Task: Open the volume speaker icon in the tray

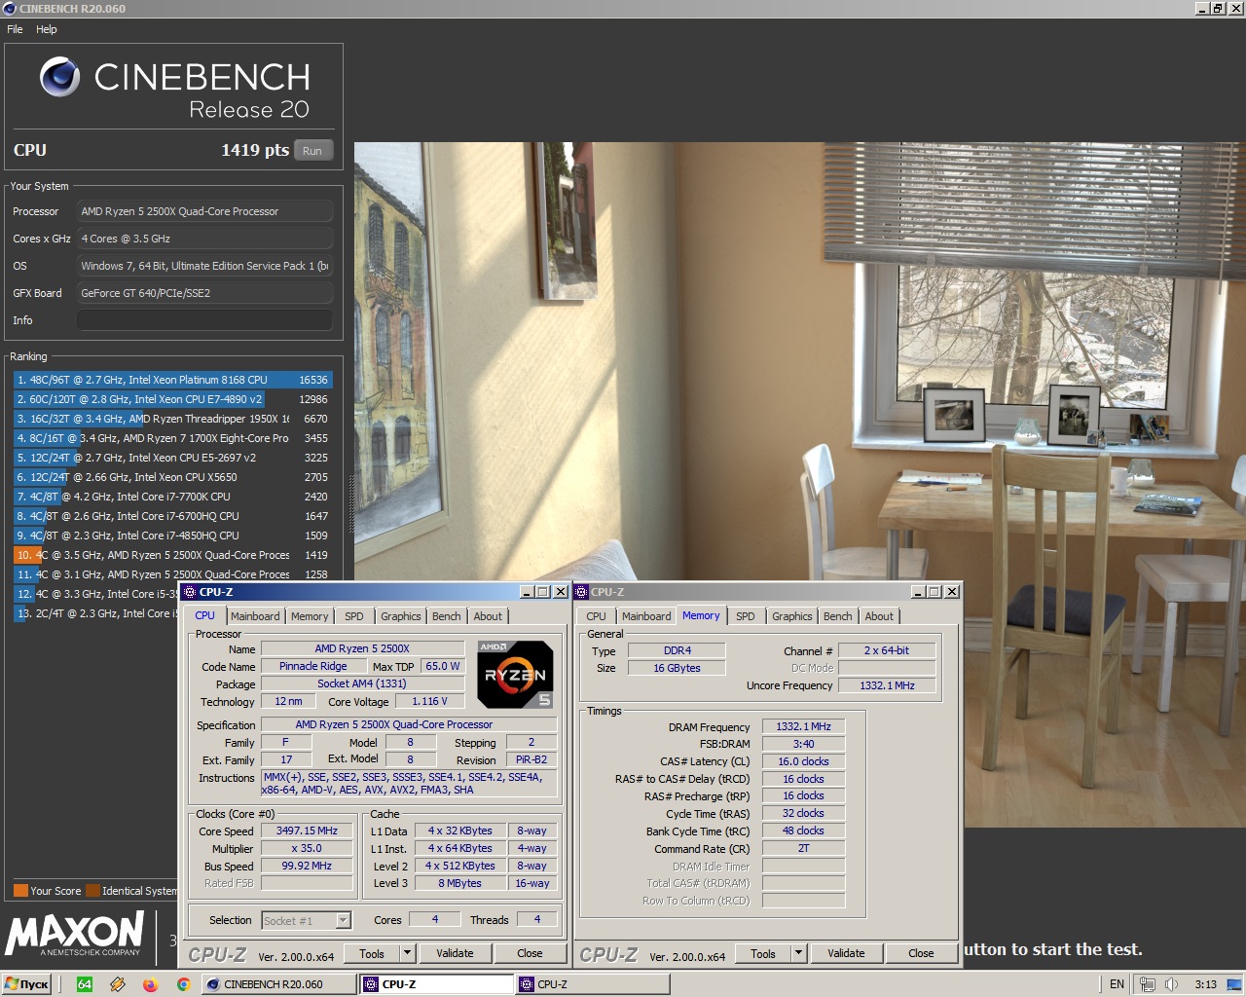Action: point(1172,984)
